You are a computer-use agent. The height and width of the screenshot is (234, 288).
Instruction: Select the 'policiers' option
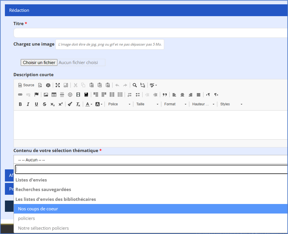tap(151, 218)
